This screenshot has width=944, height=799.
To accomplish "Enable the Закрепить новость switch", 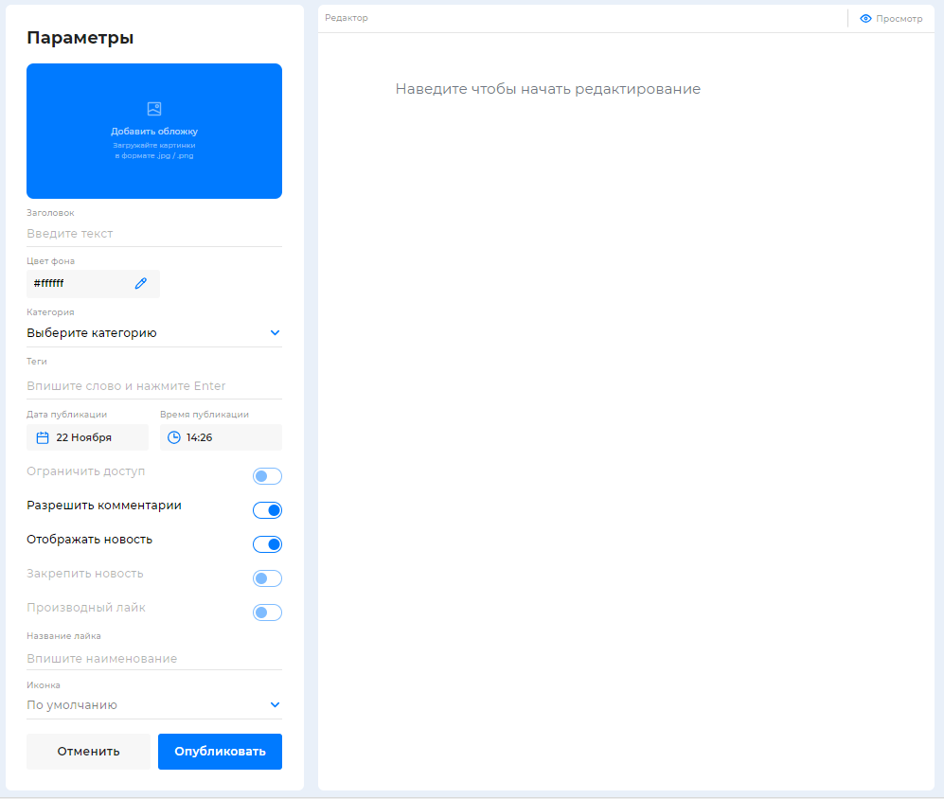I will click(x=267, y=578).
